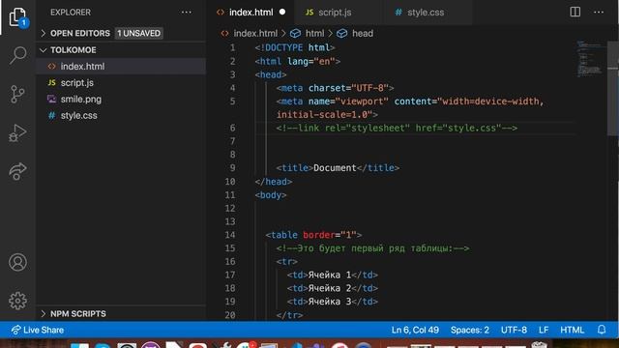Open Manage gear settings icon

click(17, 301)
